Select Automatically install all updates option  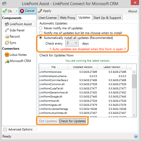point(41,38)
